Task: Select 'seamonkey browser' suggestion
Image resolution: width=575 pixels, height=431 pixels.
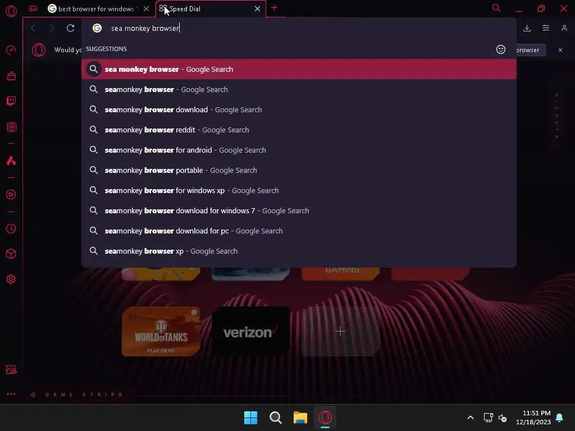Action: [x=299, y=89]
